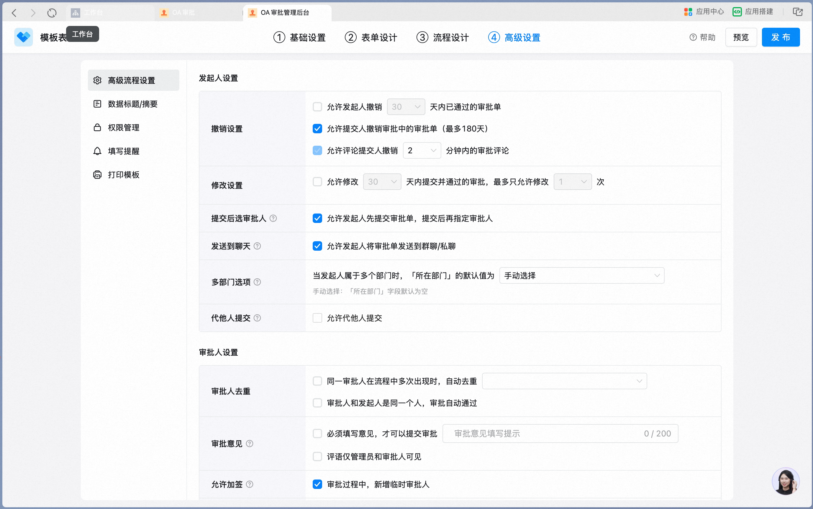The height and width of the screenshot is (509, 813).
Task: Go back with the browser back arrow
Action: (x=14, y=13)
